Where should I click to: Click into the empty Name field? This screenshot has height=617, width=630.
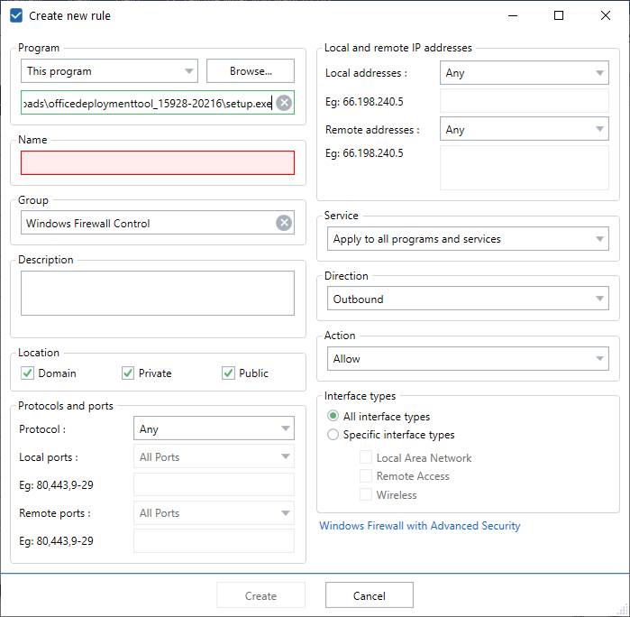click(x=157, y=163)
